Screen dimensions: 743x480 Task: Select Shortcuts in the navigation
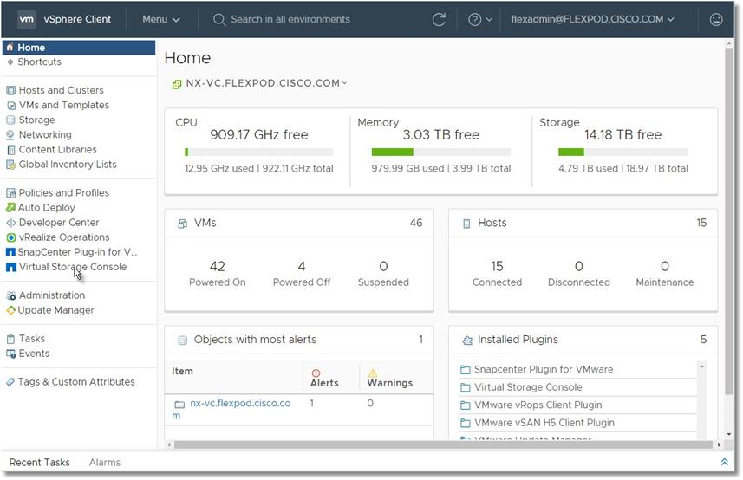coord(39,62)
